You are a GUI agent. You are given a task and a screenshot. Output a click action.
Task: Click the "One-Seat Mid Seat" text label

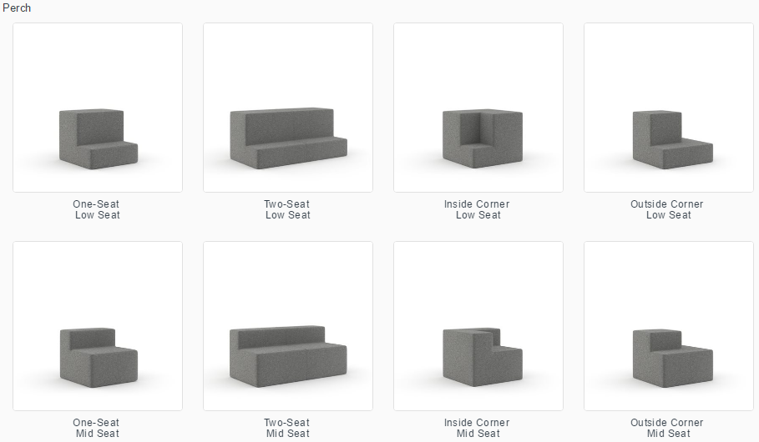97,428
